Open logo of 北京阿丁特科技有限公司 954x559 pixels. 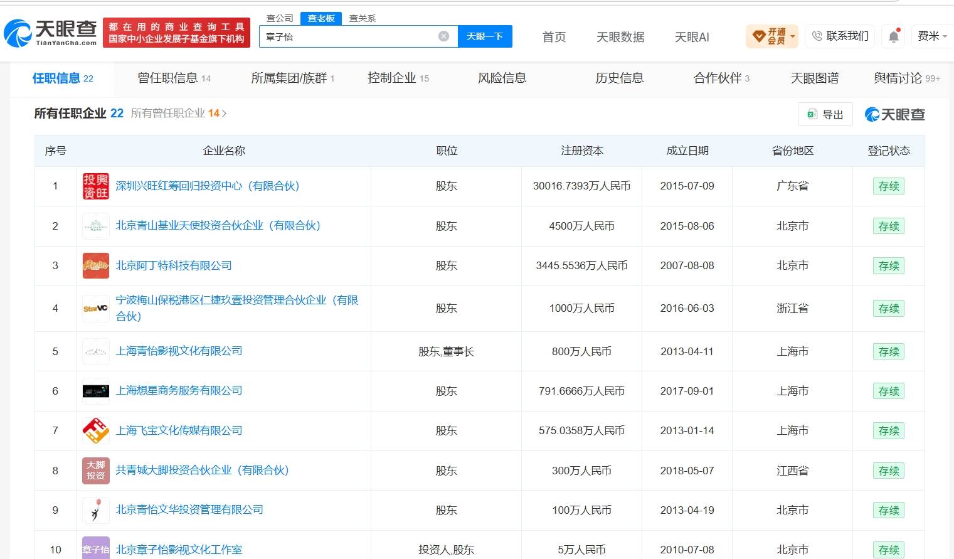(x=96, y=265)
